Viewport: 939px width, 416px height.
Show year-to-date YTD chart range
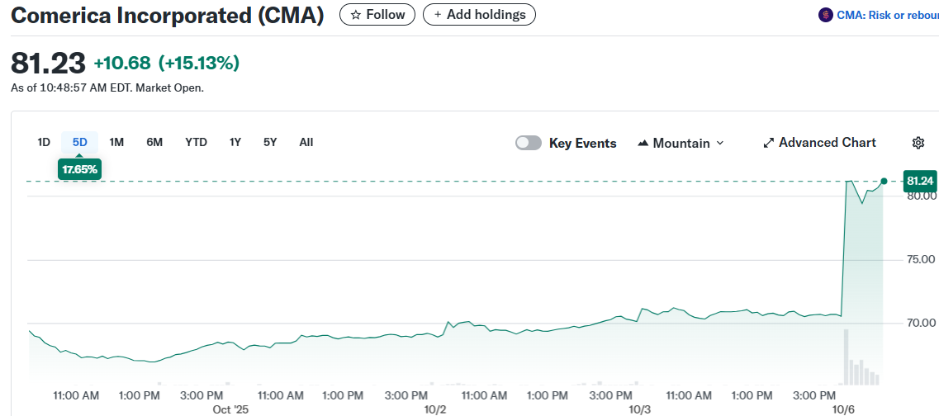(x=196, y=142)
